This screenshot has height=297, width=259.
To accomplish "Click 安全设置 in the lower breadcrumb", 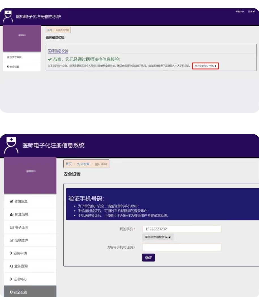I will [x=83, y=164].
